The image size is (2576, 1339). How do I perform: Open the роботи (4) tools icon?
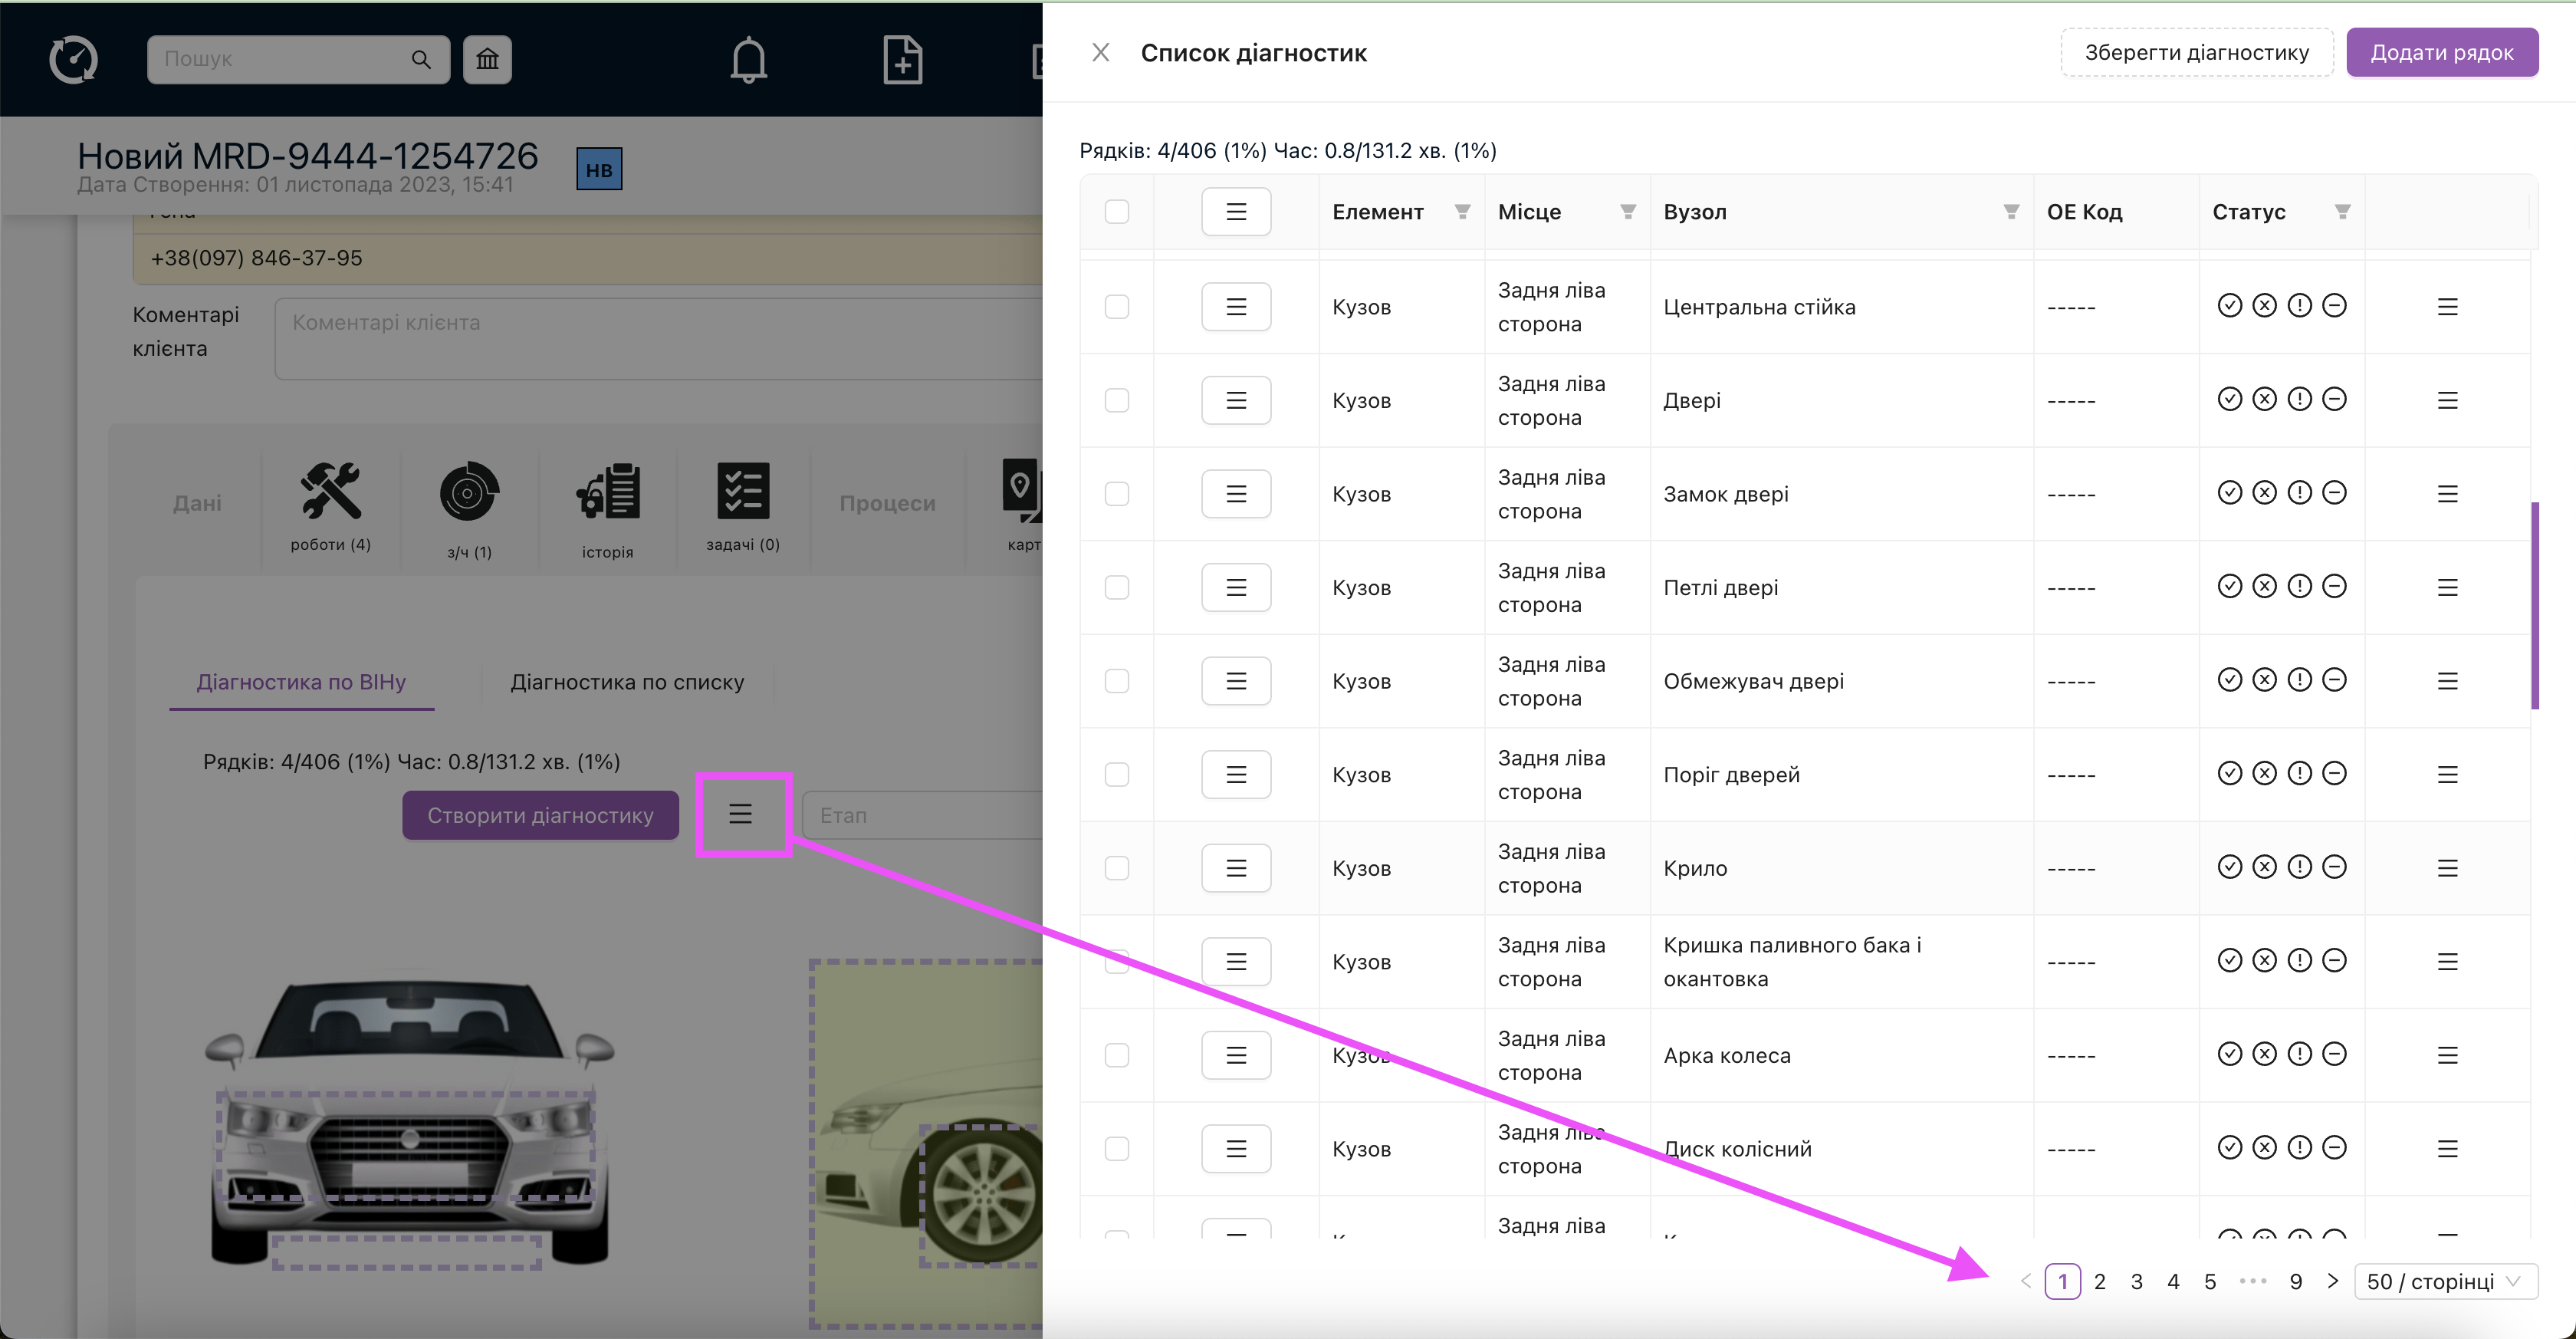point(331,491)
